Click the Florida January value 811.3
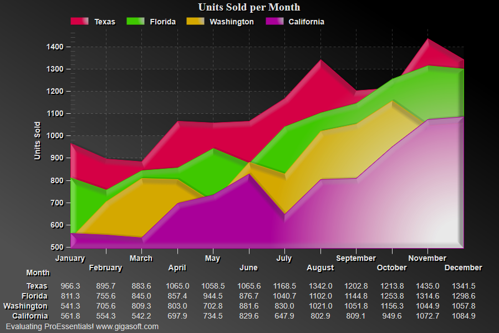 (70, 296)
